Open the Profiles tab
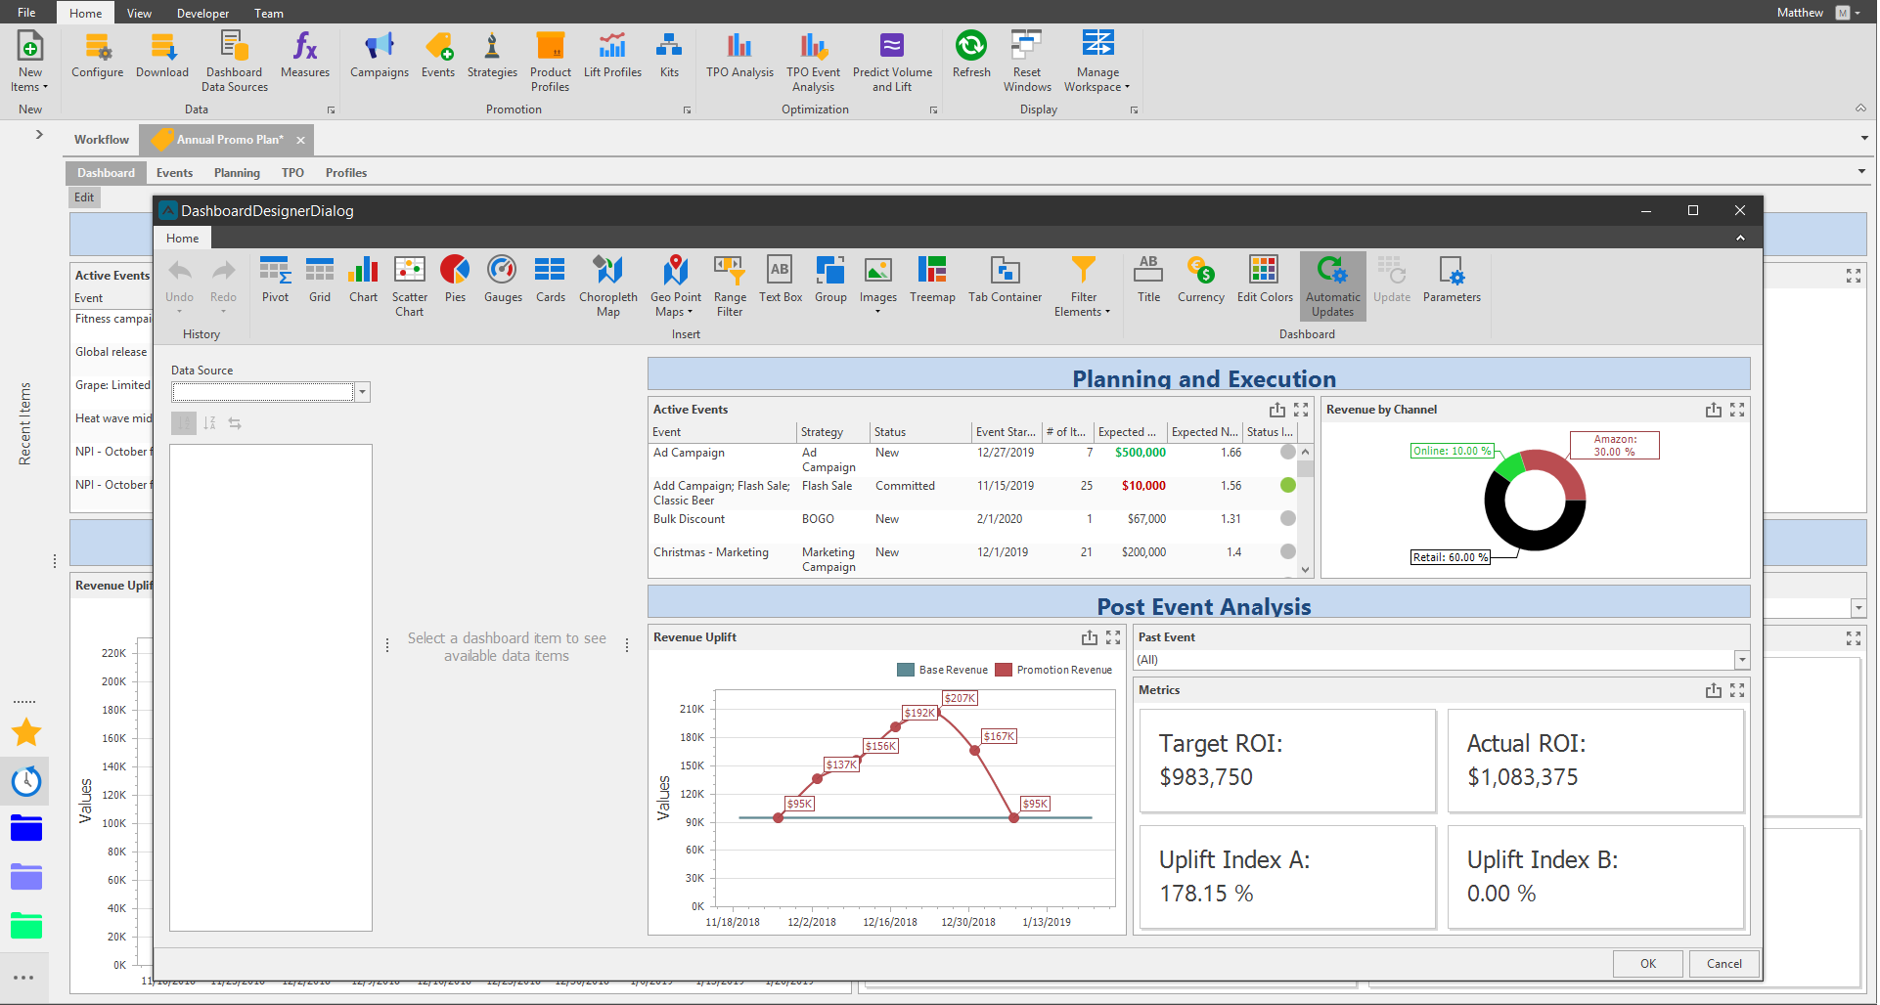This screenshot has height=1005, width=1880. [346, 173]
